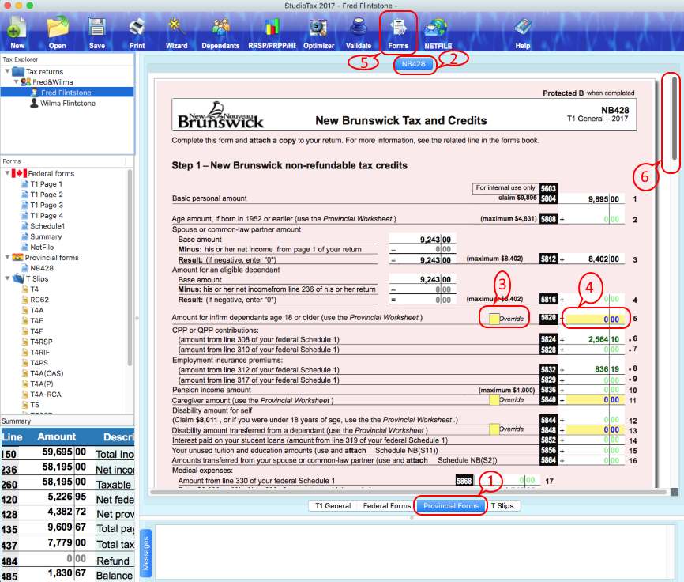The image size is (684, 582).
Task: Select Fred Flintstone in Tax Explorer
Action: [x=66, y=93]
